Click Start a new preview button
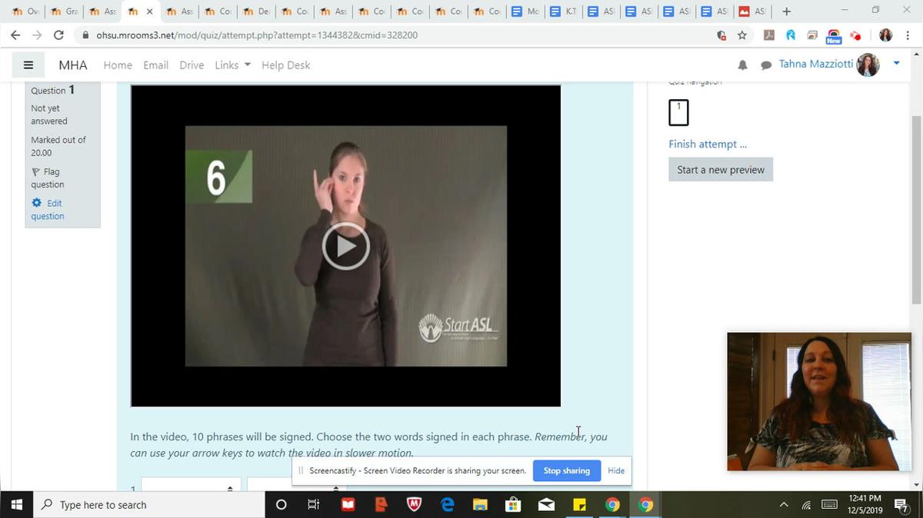 click(x=721, y=170)
